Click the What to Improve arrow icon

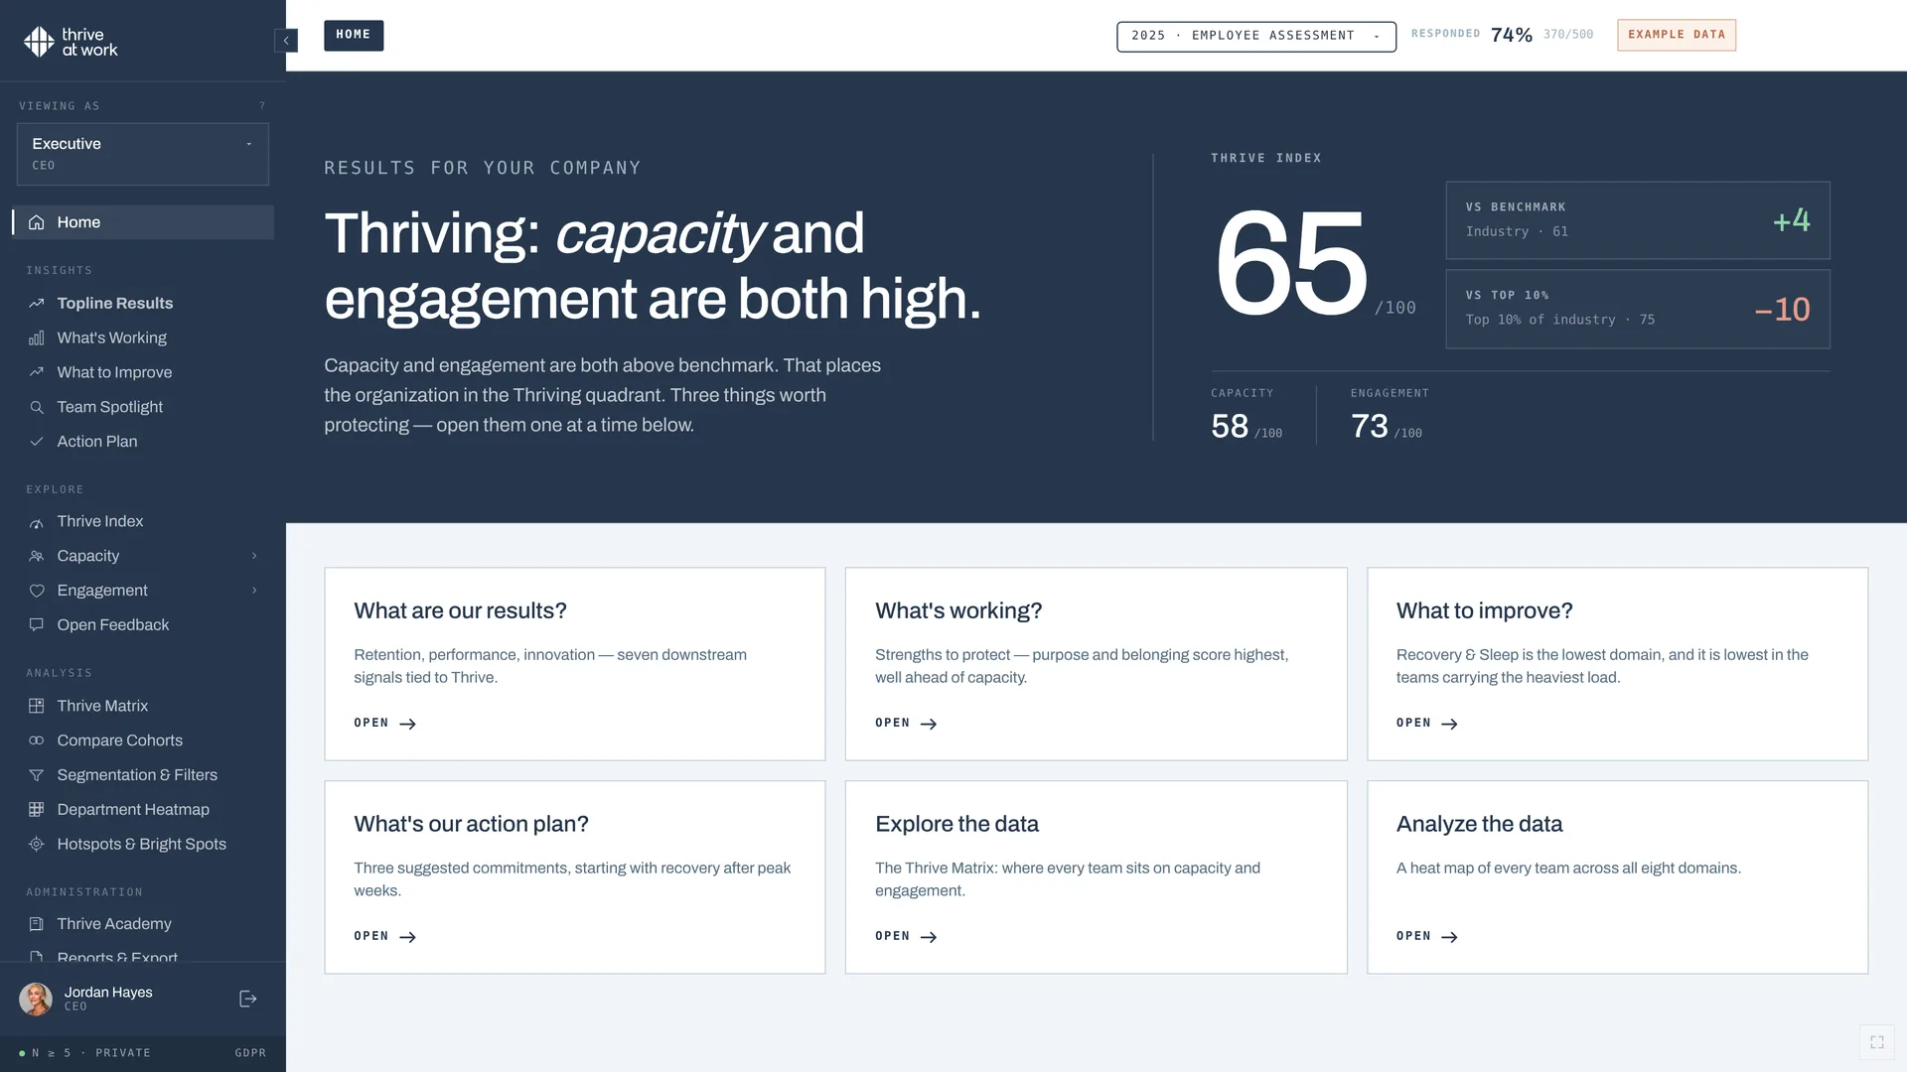click(37, 372)
